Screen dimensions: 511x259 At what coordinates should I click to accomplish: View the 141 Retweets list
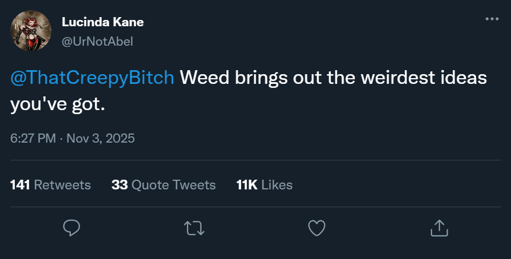[50, 185]
